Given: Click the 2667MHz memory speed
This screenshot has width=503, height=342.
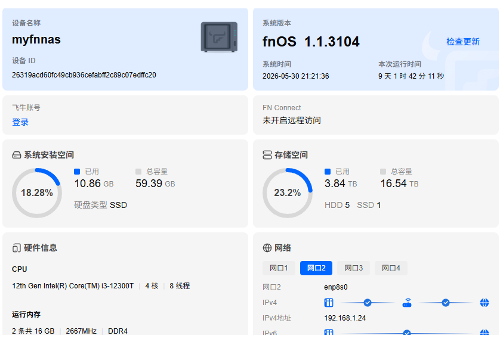Looking at the screenshot, I should 81,331.
